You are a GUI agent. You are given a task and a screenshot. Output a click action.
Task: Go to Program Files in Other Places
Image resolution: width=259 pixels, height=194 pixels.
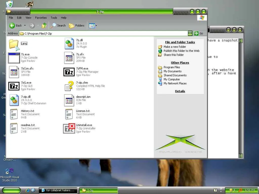pyautogui.click(x=172, y=67)
